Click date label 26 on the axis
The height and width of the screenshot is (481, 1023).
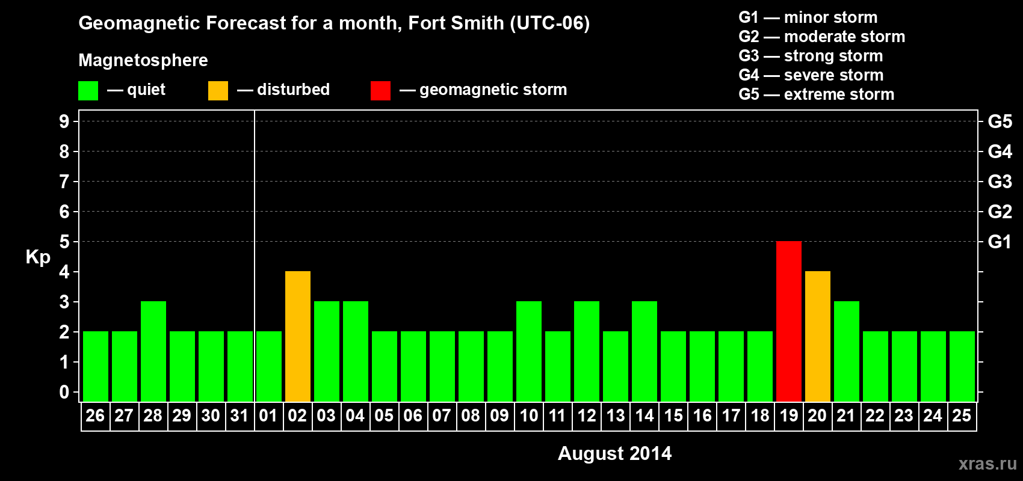tap(95, 415)
